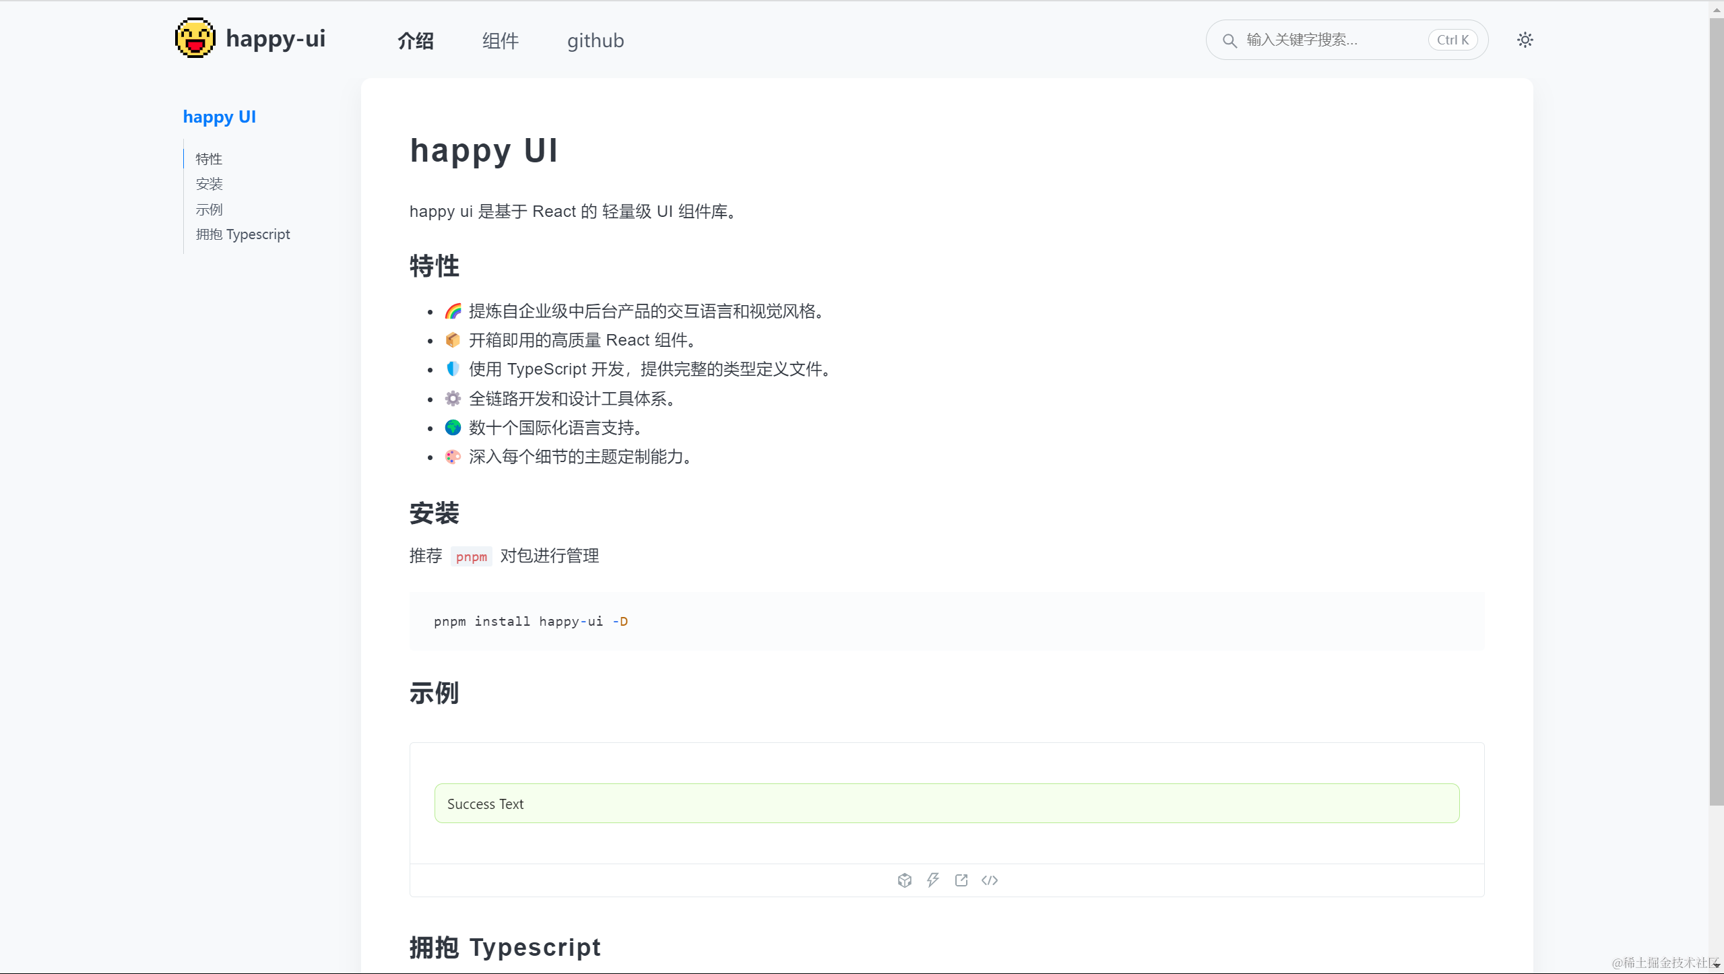Open 拥抱 Typescript sidebar entry

(243, 234)
